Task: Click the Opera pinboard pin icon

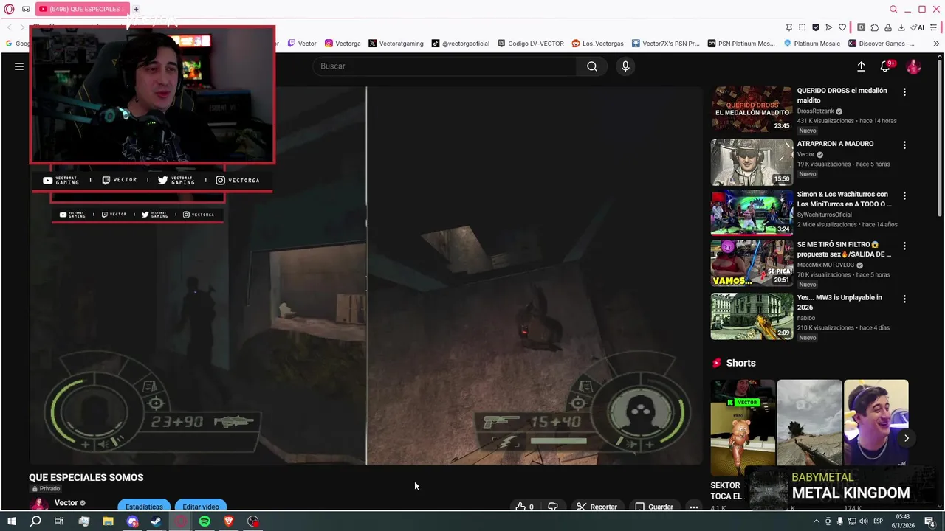Action: (x=788, y=27)
